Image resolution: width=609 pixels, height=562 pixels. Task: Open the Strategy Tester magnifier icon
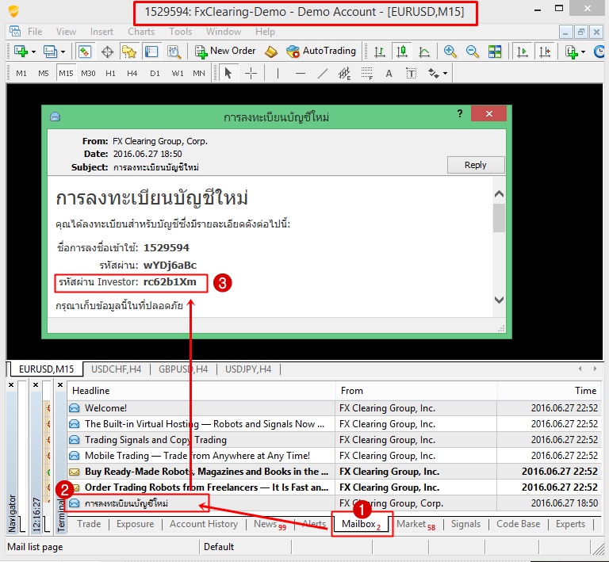point(174,52)
